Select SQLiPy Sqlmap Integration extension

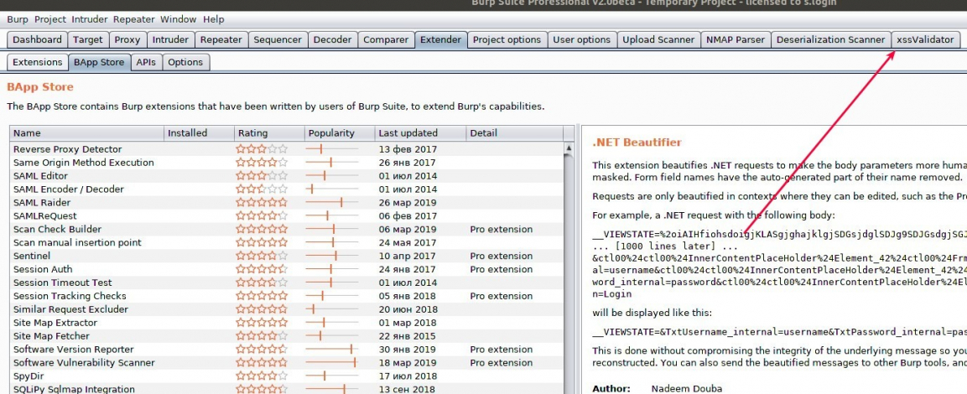pyautogui.click(x=286, y=389)
